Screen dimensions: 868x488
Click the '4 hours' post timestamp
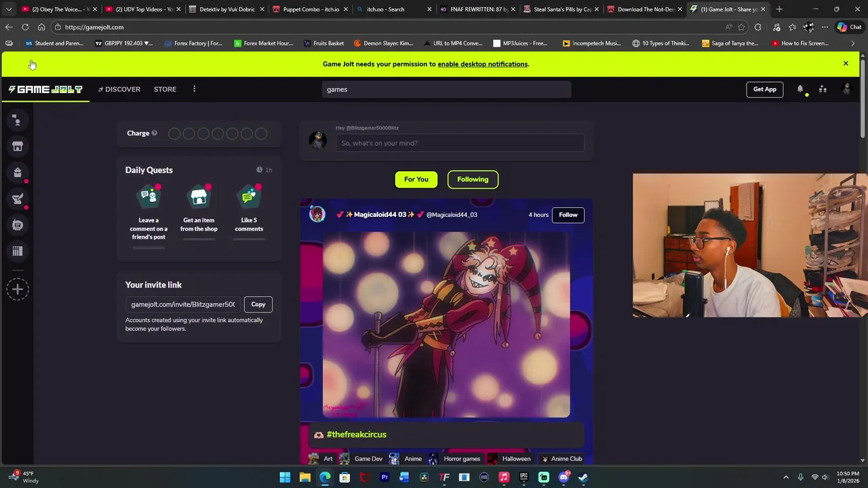(x=538, y=215)
